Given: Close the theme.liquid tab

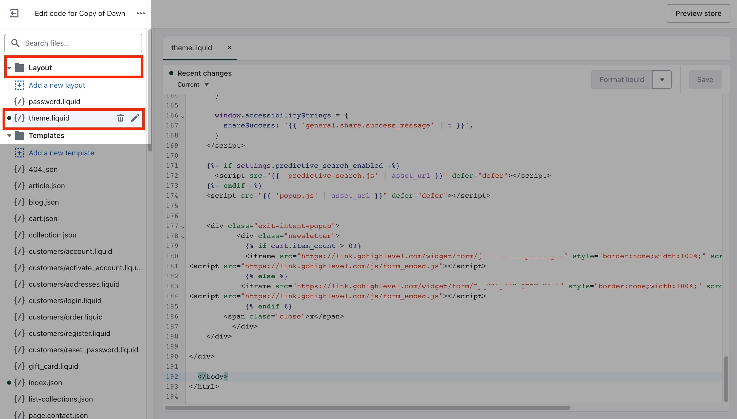Looking at the screenshot, I should [x=229, y=48].
